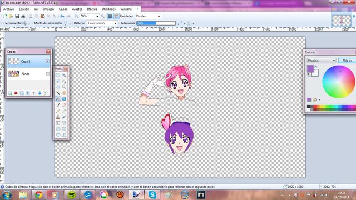Select the Eraser tool
Viewport: 356px width, 200px height.
[x=65, y=105]
